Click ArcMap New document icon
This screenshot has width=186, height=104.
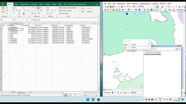pos(105,7)
